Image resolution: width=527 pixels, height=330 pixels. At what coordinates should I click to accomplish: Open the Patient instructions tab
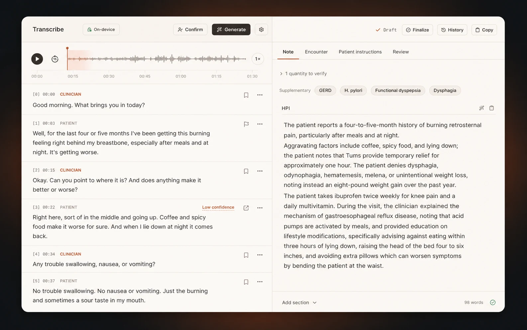click(x=360, y=52)
